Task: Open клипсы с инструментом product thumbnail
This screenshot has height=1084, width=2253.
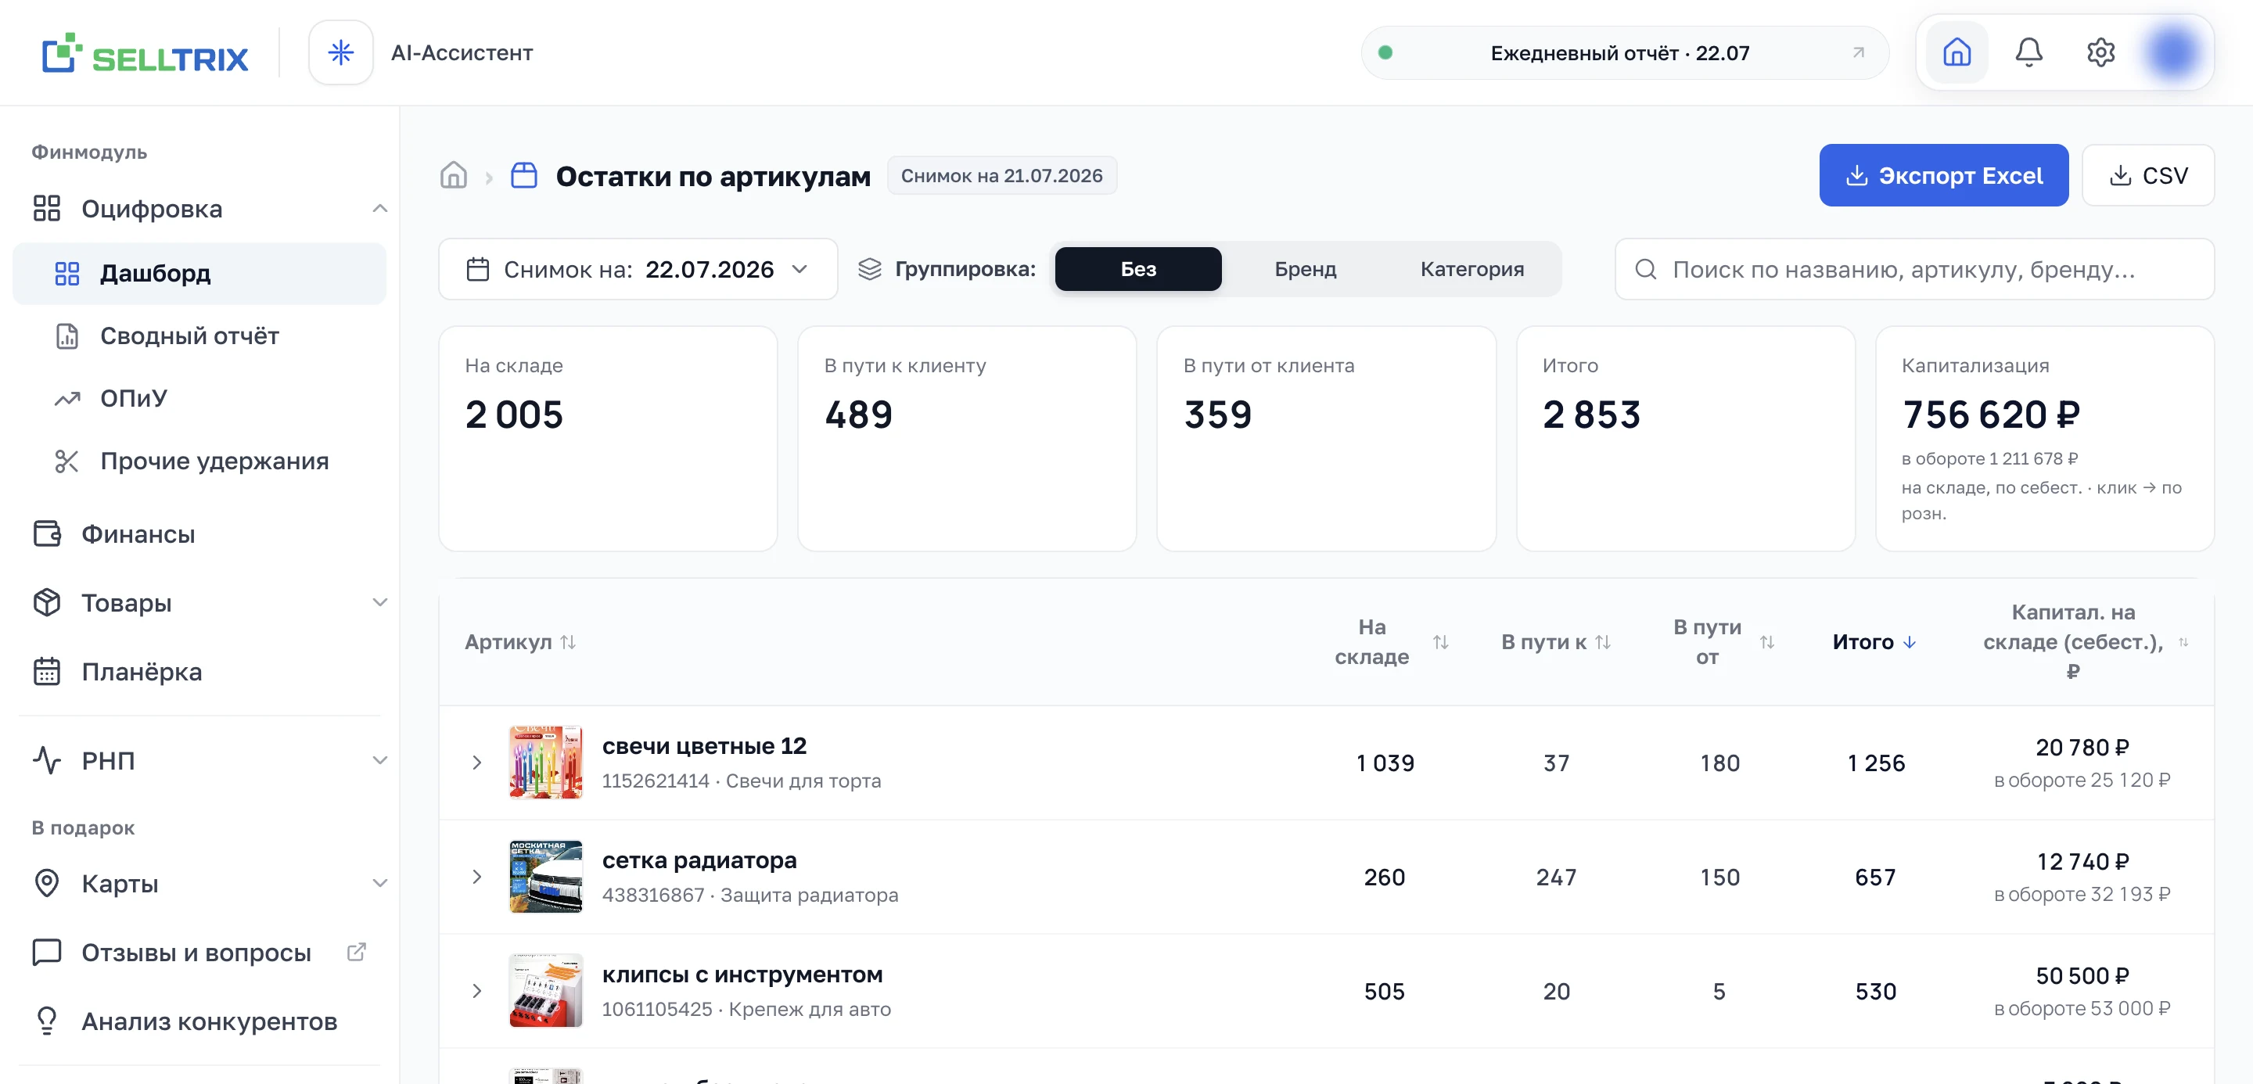Action: (x=546, y=990)
